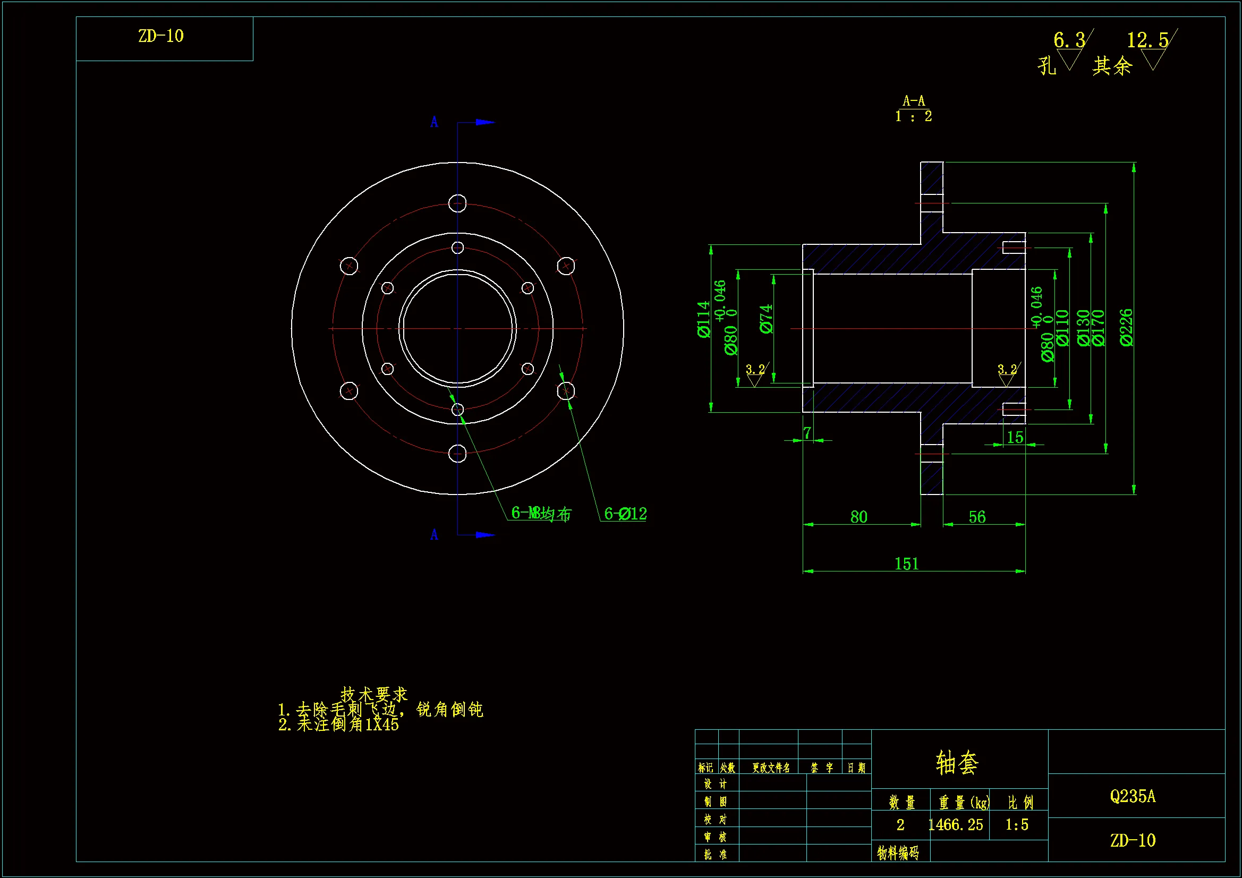Select the ZD-10 label in top-left box

click(161, 36)
